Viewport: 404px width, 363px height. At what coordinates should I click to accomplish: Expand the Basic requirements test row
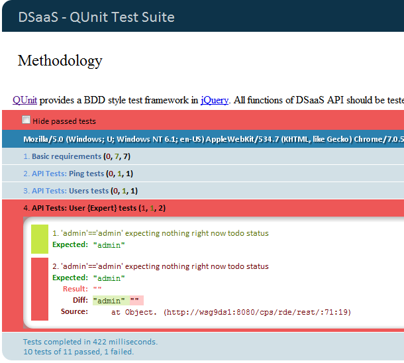coord(77,156)
